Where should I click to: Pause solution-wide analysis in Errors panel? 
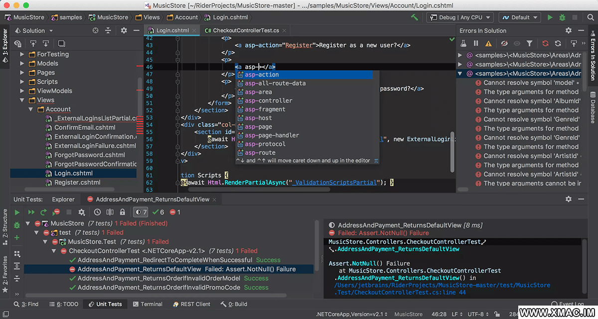(476, 44)
